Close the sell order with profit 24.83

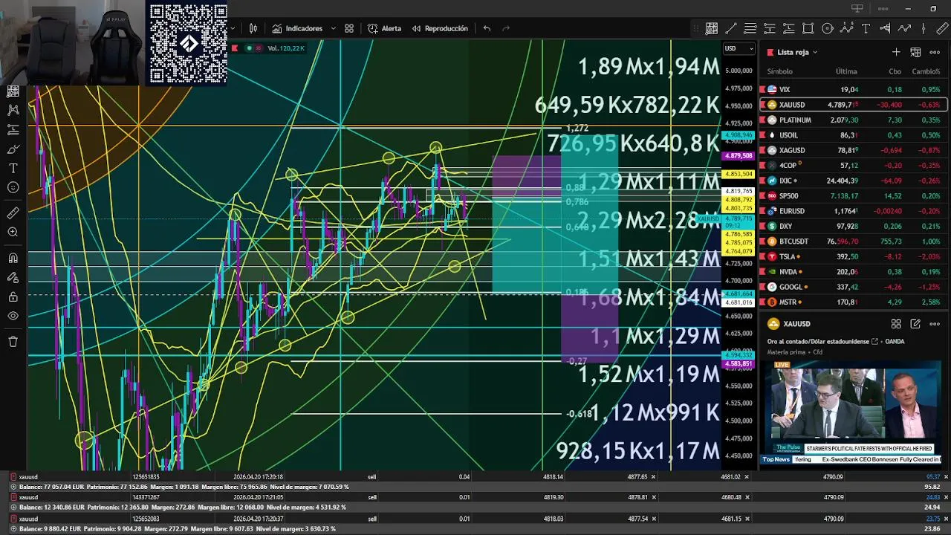[x=947, y=497]
